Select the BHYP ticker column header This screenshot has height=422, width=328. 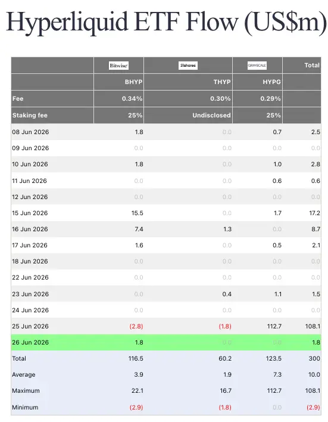133,82
